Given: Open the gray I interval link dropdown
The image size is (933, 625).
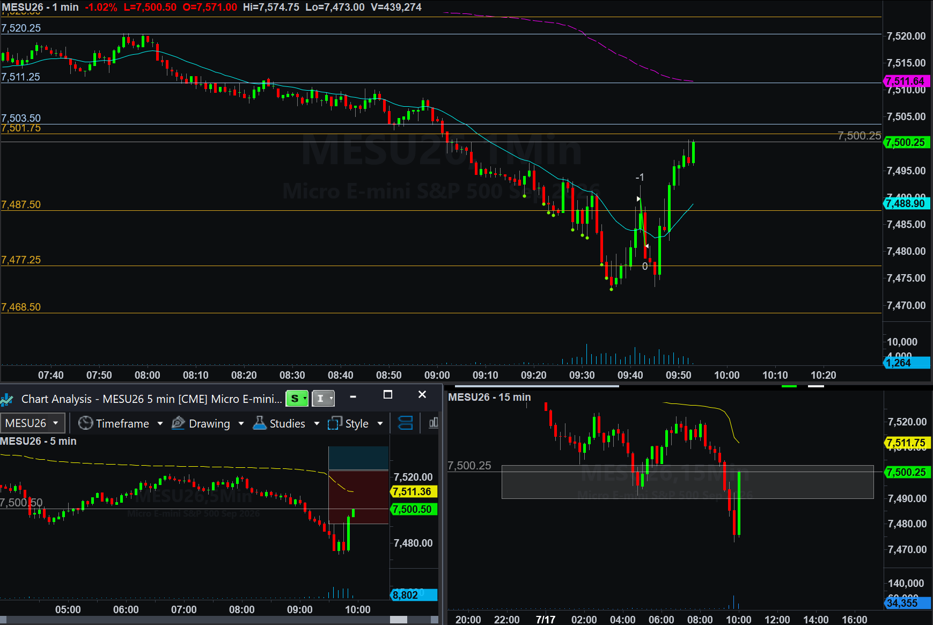Looking at the screenshot, I should click(323, 398).
